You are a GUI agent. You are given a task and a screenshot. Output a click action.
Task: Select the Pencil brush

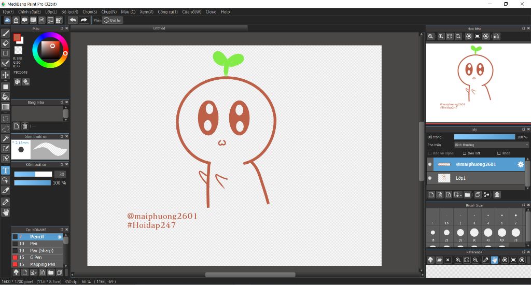click(x=37, y=237)
